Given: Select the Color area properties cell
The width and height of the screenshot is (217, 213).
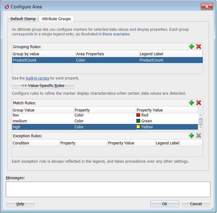Looking at the screenshot, I should (x=107, y=60).
